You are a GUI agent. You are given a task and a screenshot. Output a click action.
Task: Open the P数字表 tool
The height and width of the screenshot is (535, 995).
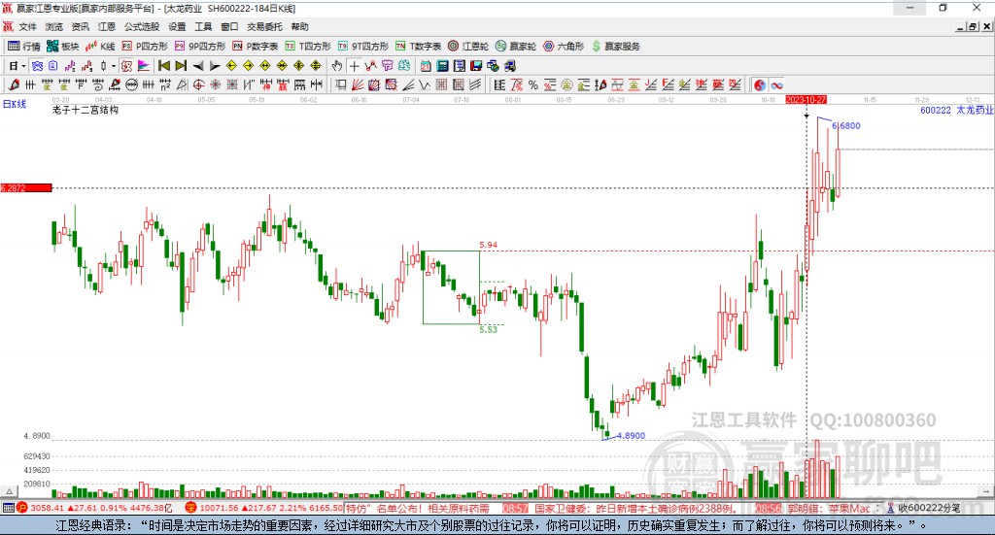pyautogui.click(x=256, y=47)
